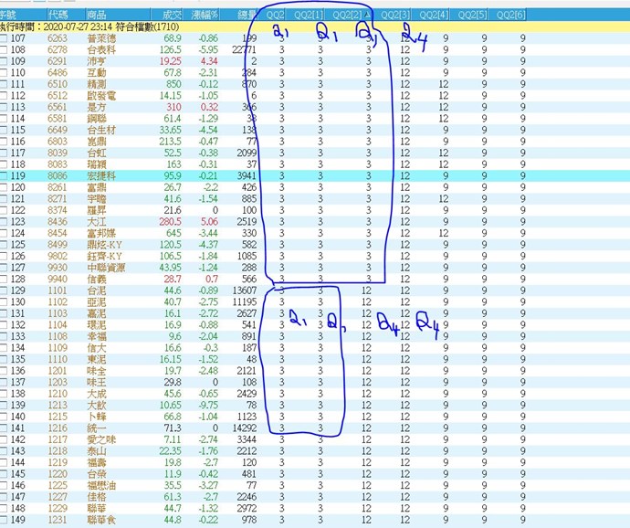Sort by the 總量 column header
Image resolution: width=630 pixels, height=528 pixels.
point(245,16)
